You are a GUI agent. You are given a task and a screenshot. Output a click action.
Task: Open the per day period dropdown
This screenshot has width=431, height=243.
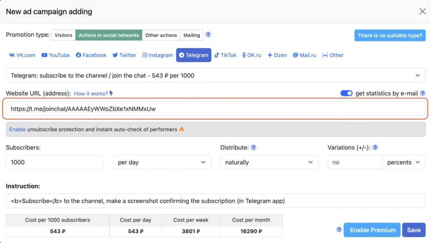[x=162, y=162]
